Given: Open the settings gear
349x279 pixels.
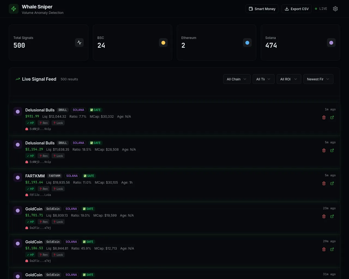Looking at the screenshot, I should click(x=335, y=9).
